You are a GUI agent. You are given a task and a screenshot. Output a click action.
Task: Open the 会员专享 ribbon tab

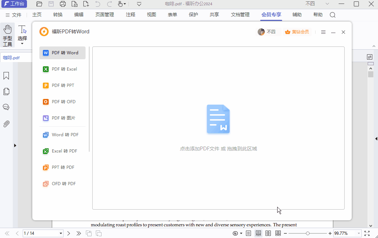(271, 15)
